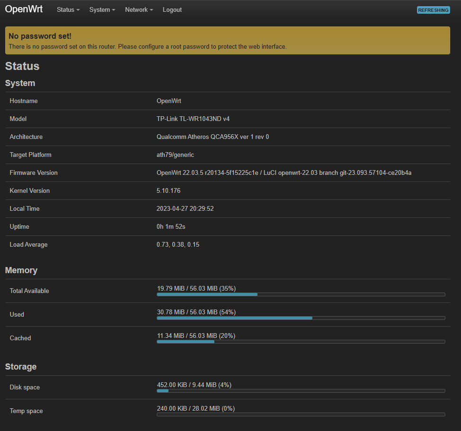Screen dimensions: 461x431
Task: Select model text TP-Link TL-WR1043ND v4
Action: coord(193,119)
